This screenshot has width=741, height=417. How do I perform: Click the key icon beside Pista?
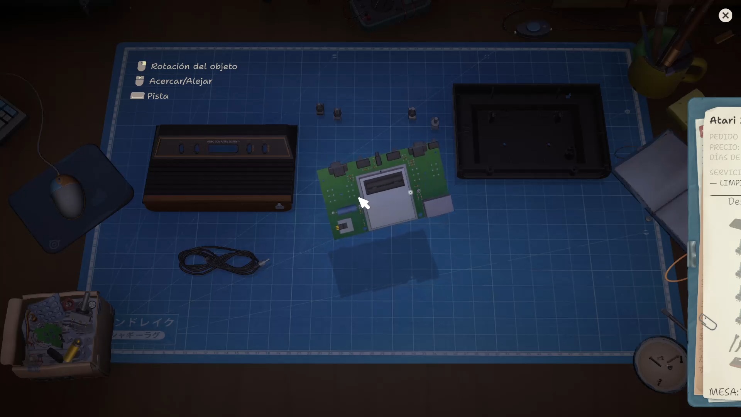point(137,96)
